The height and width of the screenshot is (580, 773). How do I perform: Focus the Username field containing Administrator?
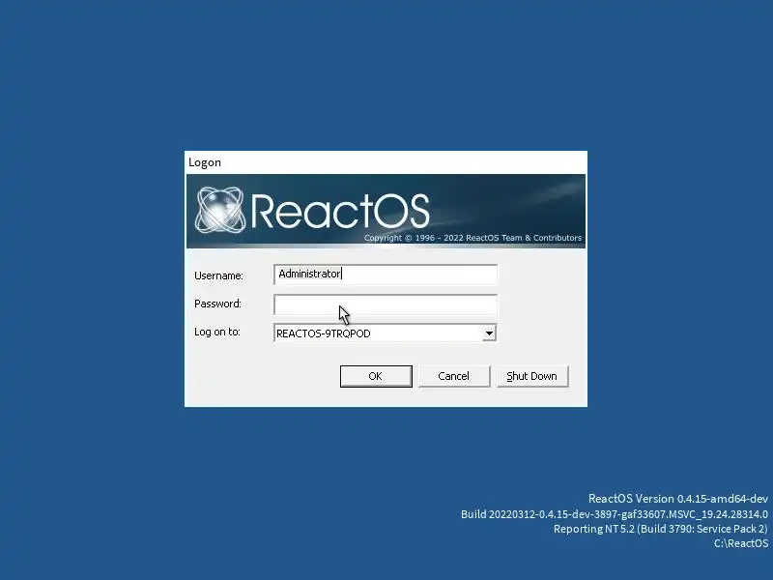coord(386,275)
